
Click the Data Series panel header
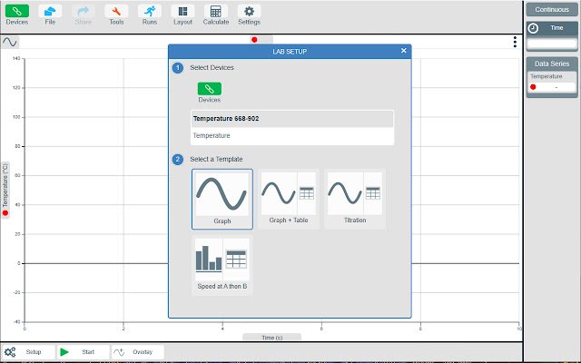[x=552, y=64]
